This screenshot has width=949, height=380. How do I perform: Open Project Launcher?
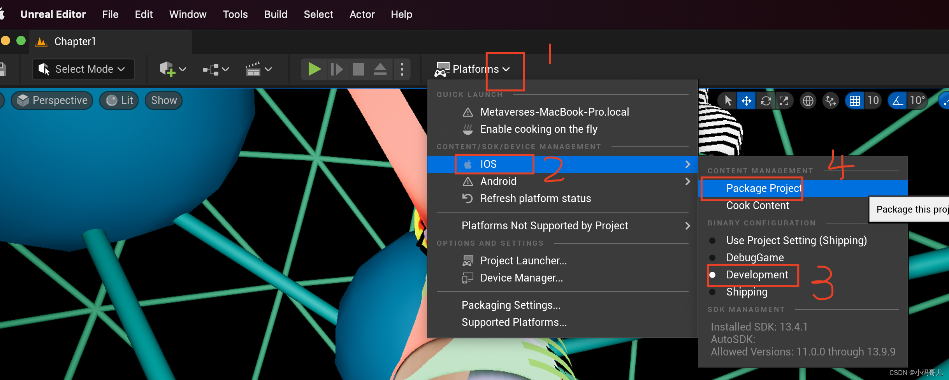coord(562,261)
